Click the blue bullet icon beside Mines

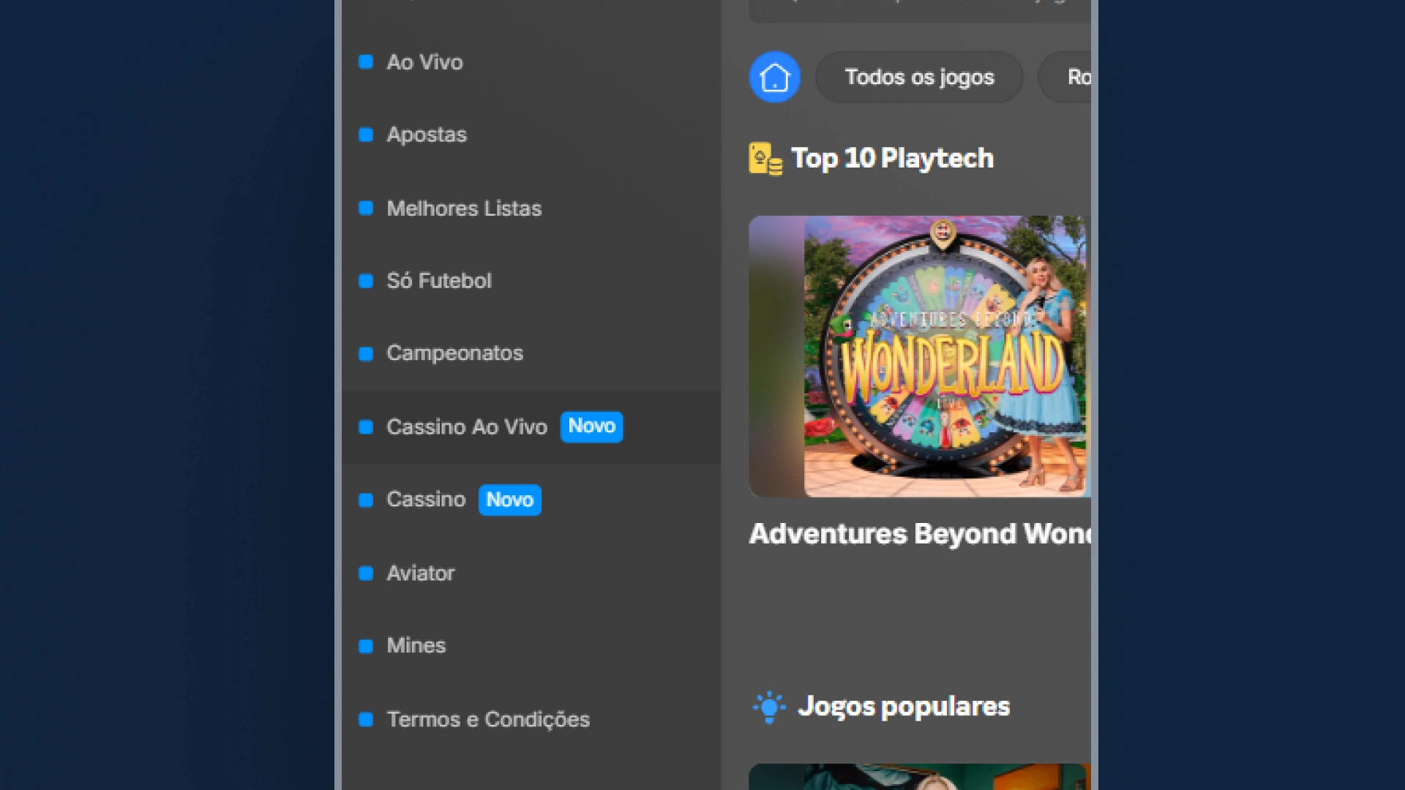click(366, 646)
